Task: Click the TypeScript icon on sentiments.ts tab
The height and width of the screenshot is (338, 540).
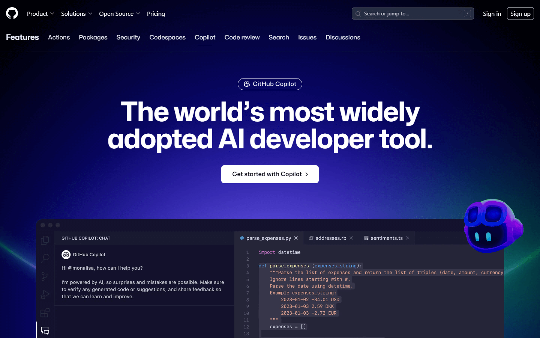Action: pos(366,238)
